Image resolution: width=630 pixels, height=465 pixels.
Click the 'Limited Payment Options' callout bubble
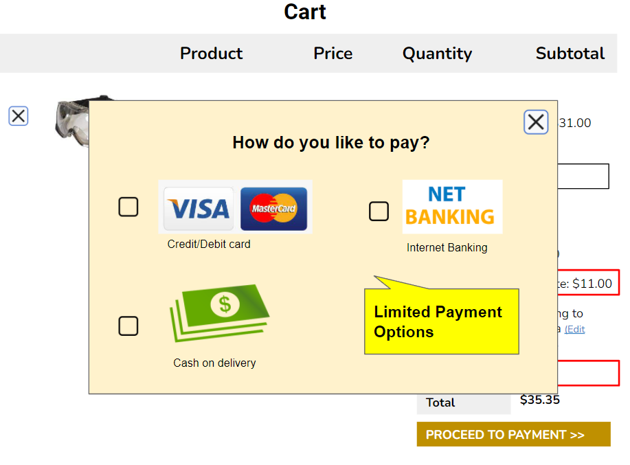click(x=440, y=321)
